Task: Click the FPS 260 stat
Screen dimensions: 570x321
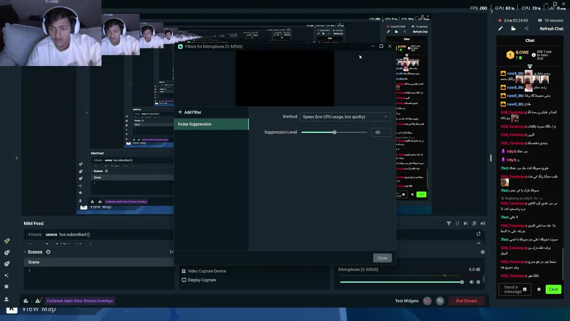Action: [x=478, y=8]
